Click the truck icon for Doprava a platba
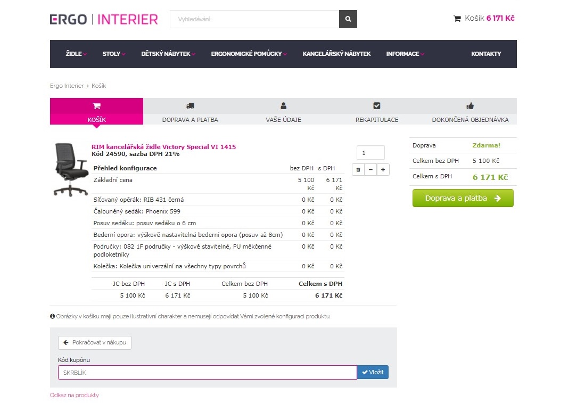The width and height of the screenshot is (585, 403). (190, 106)
